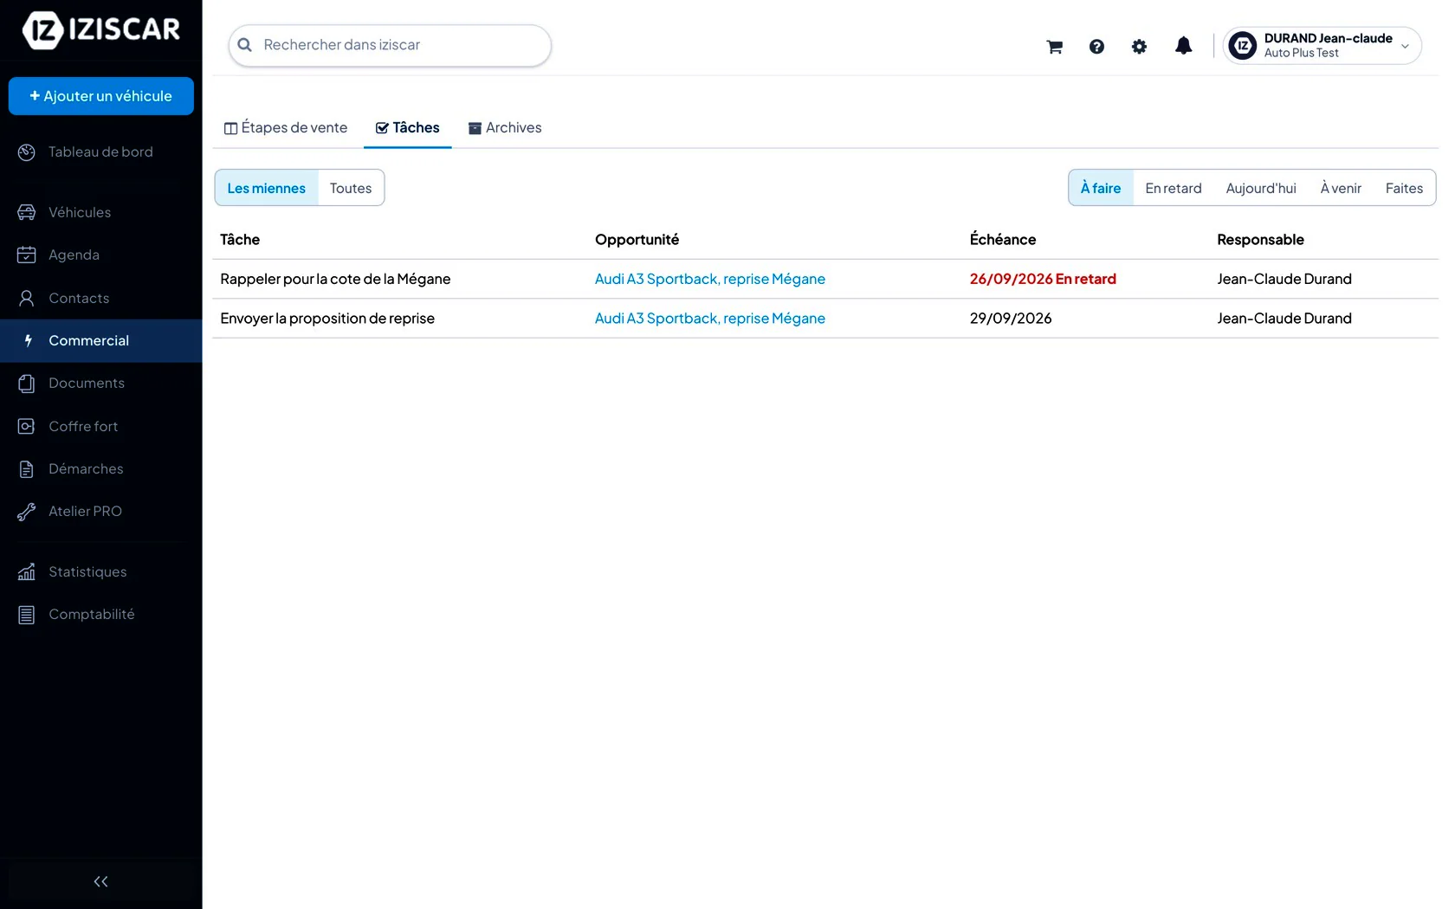Click the IZISCAR logo
Viewport: 1455px width, 909px height.
point(101,29)
